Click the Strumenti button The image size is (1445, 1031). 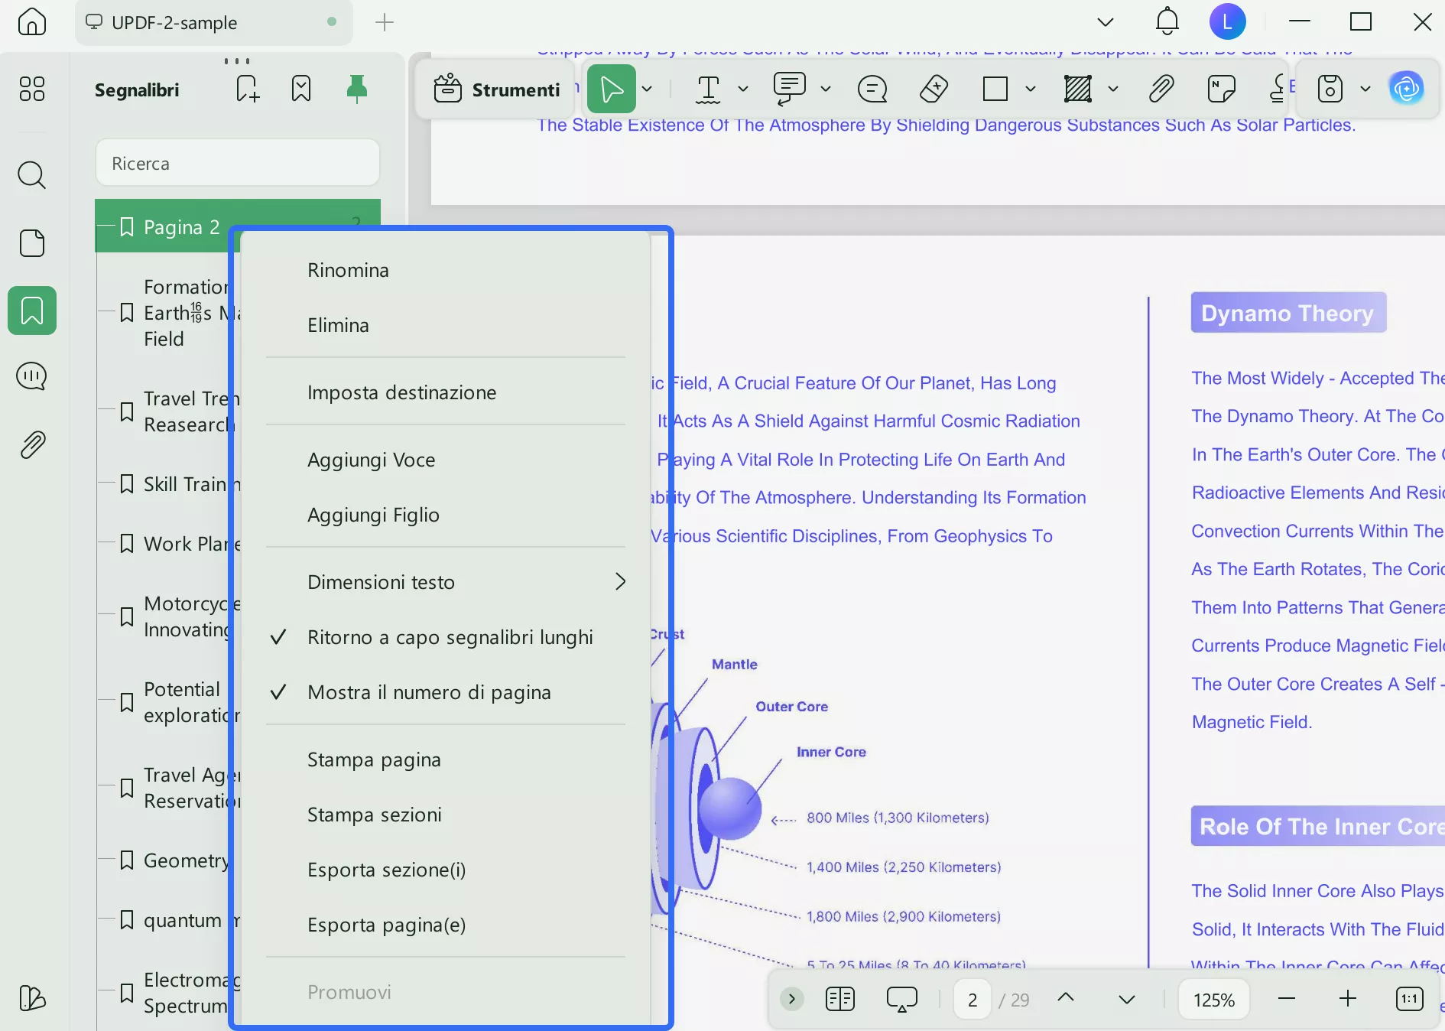pos(497,89)
